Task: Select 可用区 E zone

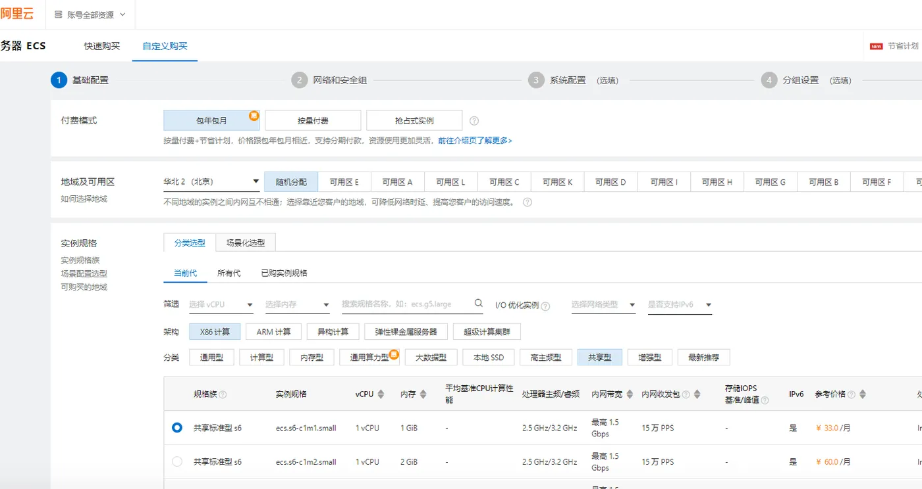Action: 344,182
